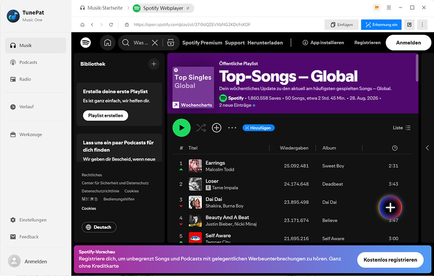The height and width of the screenshot is (276, 434).
Task: Select the song Earrings
Action: (215, 163)
